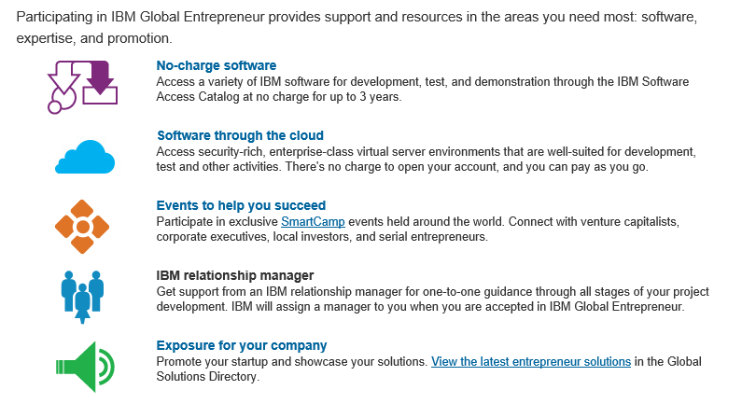Screen dimensions: 742x404
Task: Click the green megaphone speaker icon
Action: 85,367
